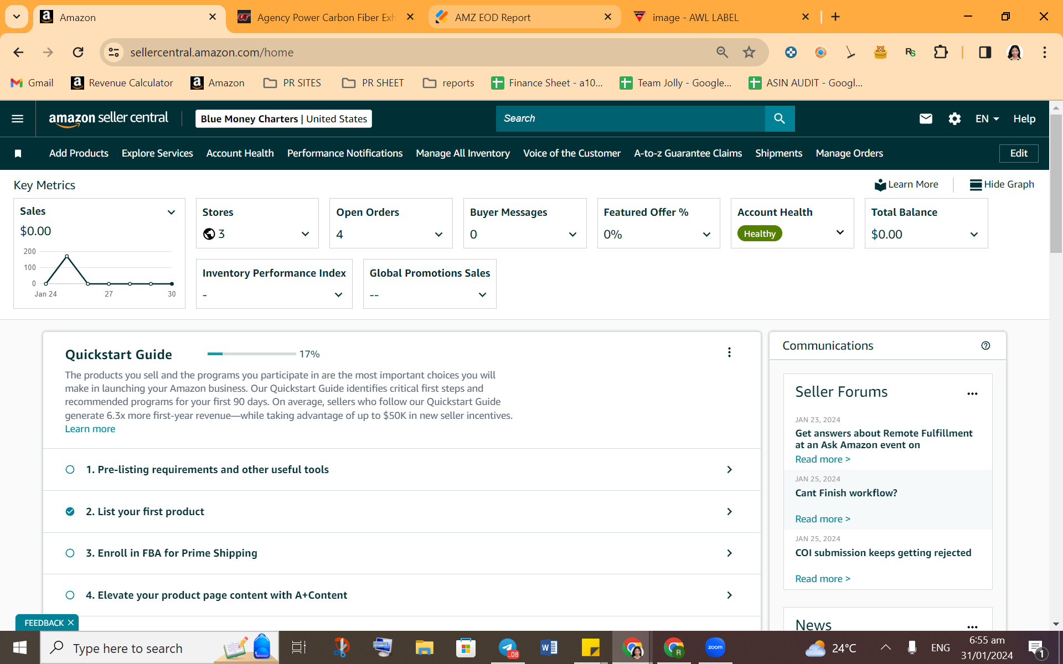Open Add Products in the nav bar
Screen dimensions: 1063x664
(79, 153)
